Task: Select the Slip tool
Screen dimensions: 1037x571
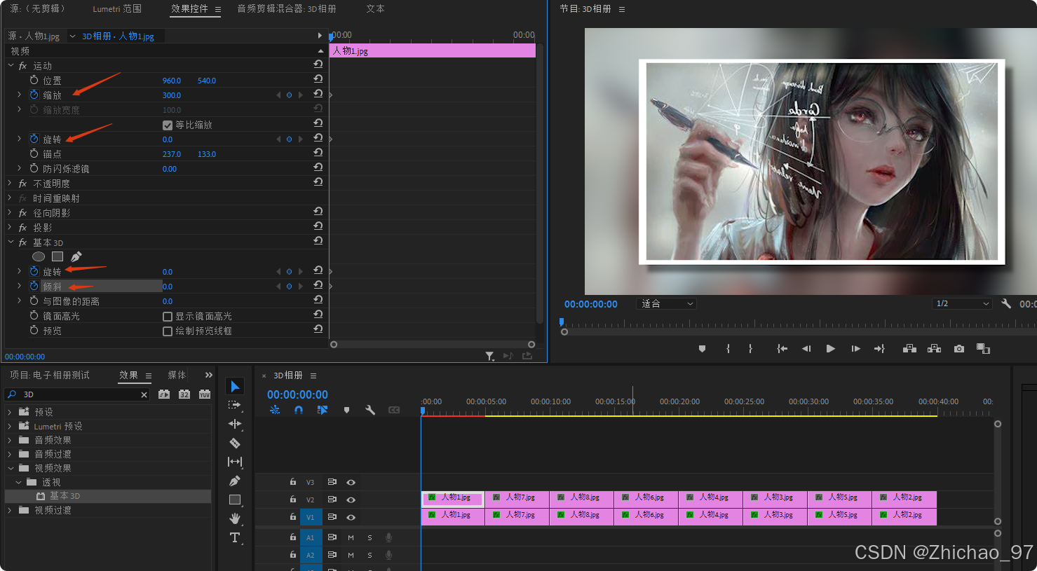Action: coord(235,462)
